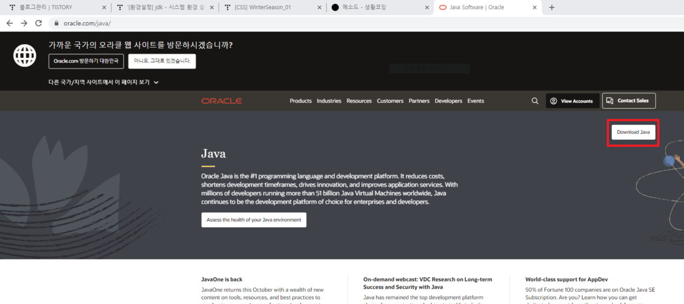The width and height of the screenshot is (684, 304).
Task: Click the Download Java button
Action: point(633,132)
